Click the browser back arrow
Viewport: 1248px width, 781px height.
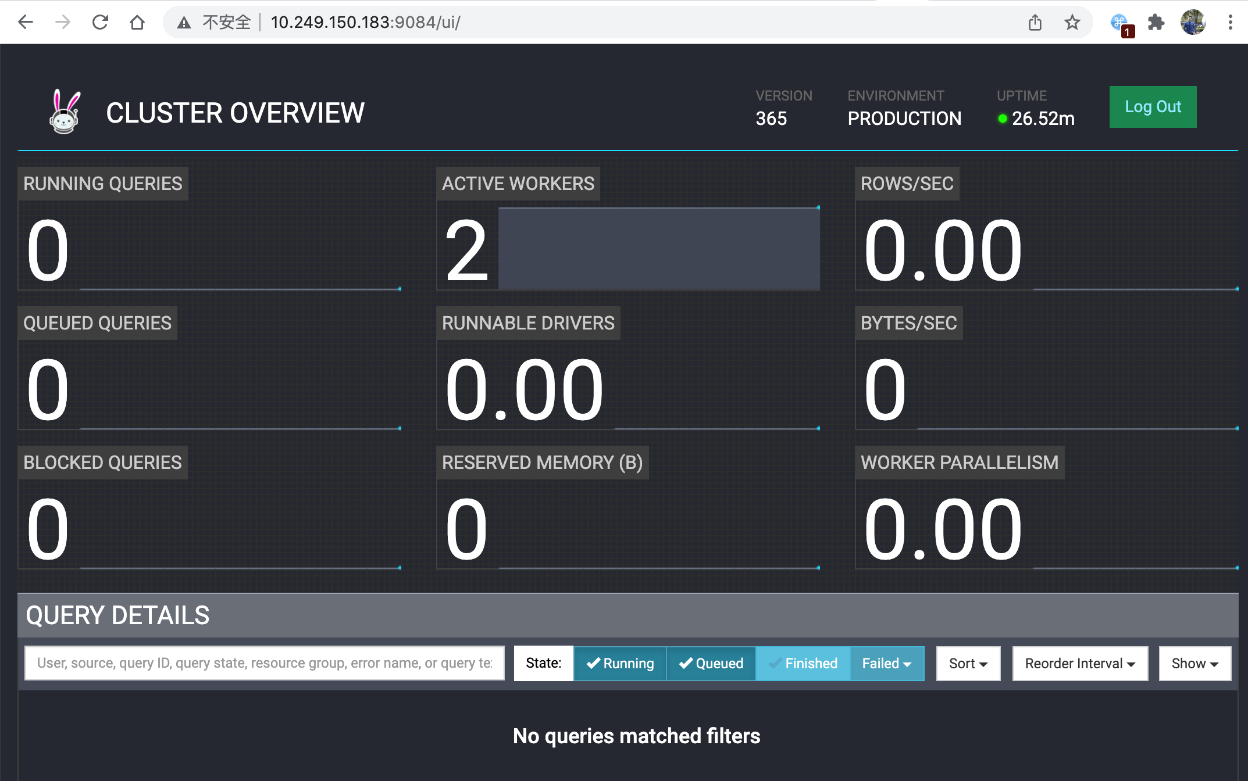[26, 23]
